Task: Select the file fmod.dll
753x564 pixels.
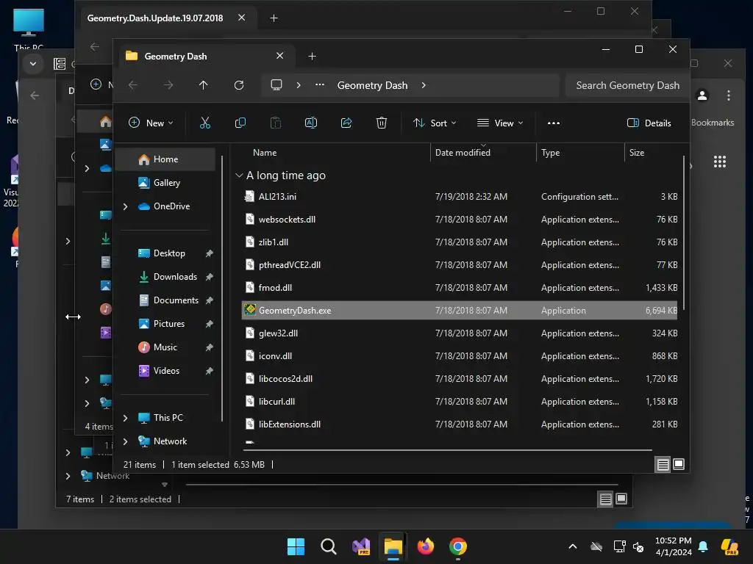Action: (x=460, y=288)
